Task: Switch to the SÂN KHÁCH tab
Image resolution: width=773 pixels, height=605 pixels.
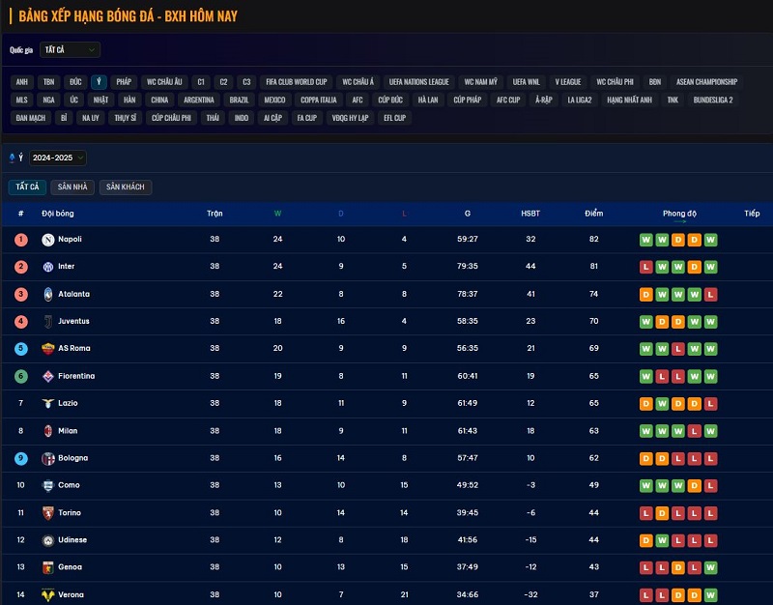Action: [126, 187]
